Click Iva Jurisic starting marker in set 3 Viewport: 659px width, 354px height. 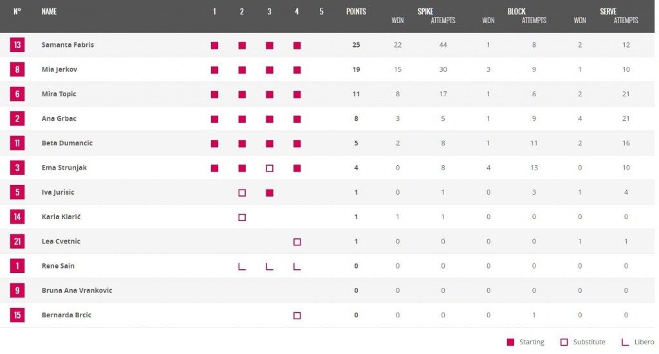[x=270, y=193]
